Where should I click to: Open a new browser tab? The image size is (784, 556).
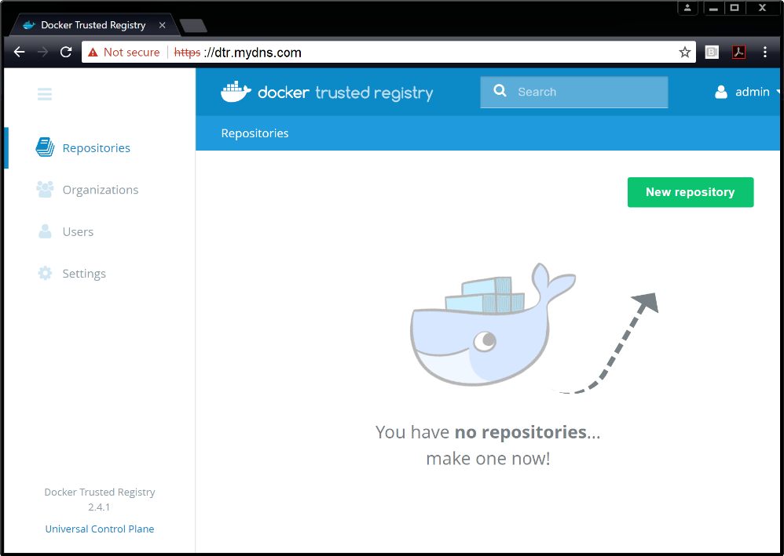193,25
